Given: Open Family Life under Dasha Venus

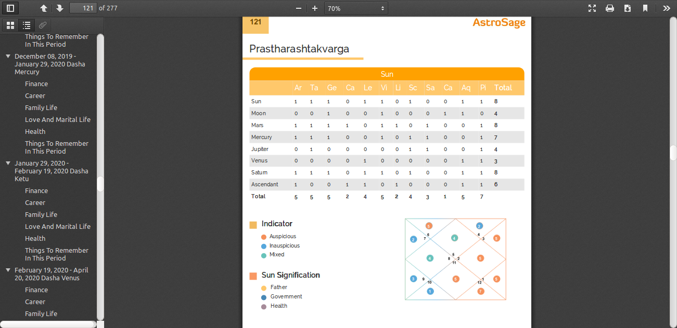Looking at the screenshot, I should 41,313.
